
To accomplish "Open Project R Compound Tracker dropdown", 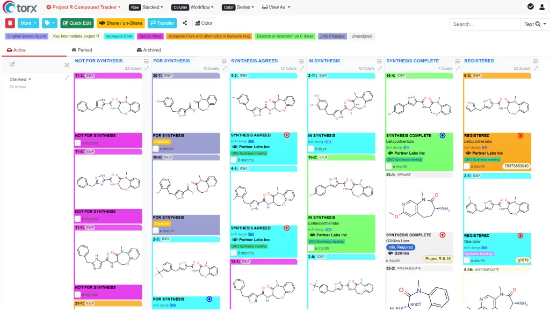I will pos(83,7).
